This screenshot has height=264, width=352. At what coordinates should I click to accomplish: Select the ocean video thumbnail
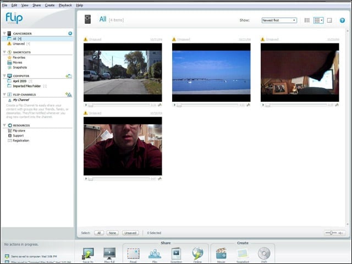click(211, 73)
